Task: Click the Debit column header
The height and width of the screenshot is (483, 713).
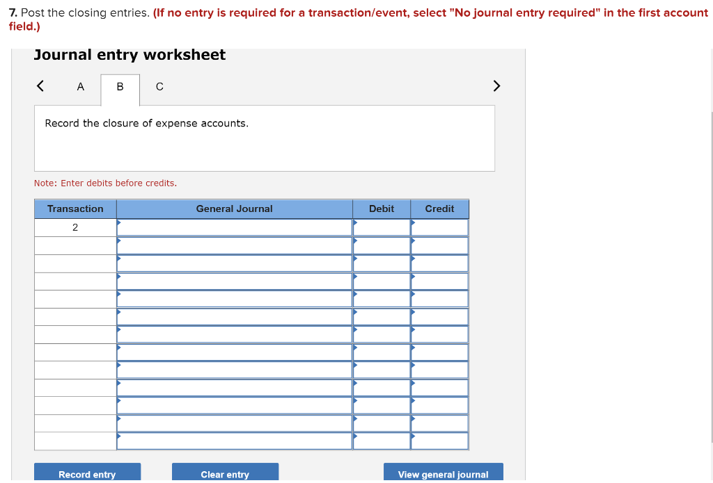Action: [x=382, y=208]
